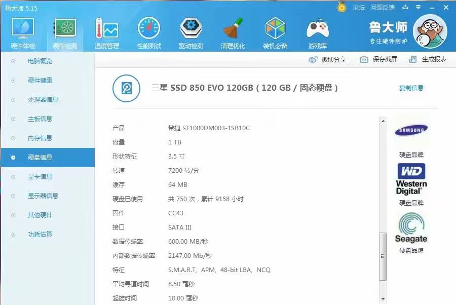Screen dimensions: 456x305
Task: Click the S.M.A.R.T, APM features value
Action: pos(219,270)
